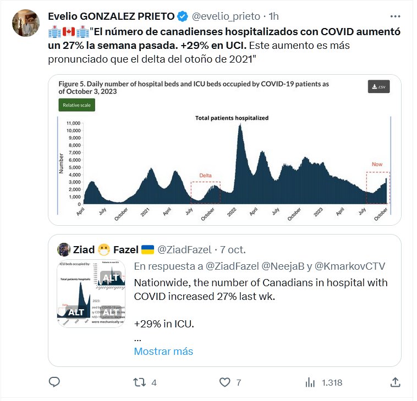Viewport: 417px width, 401px height.
Task: Open the hospitalization chart image
Action: [x=224, y=149]
